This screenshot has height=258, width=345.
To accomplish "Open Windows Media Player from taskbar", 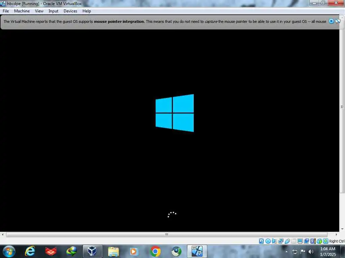I will coord(134,251).
